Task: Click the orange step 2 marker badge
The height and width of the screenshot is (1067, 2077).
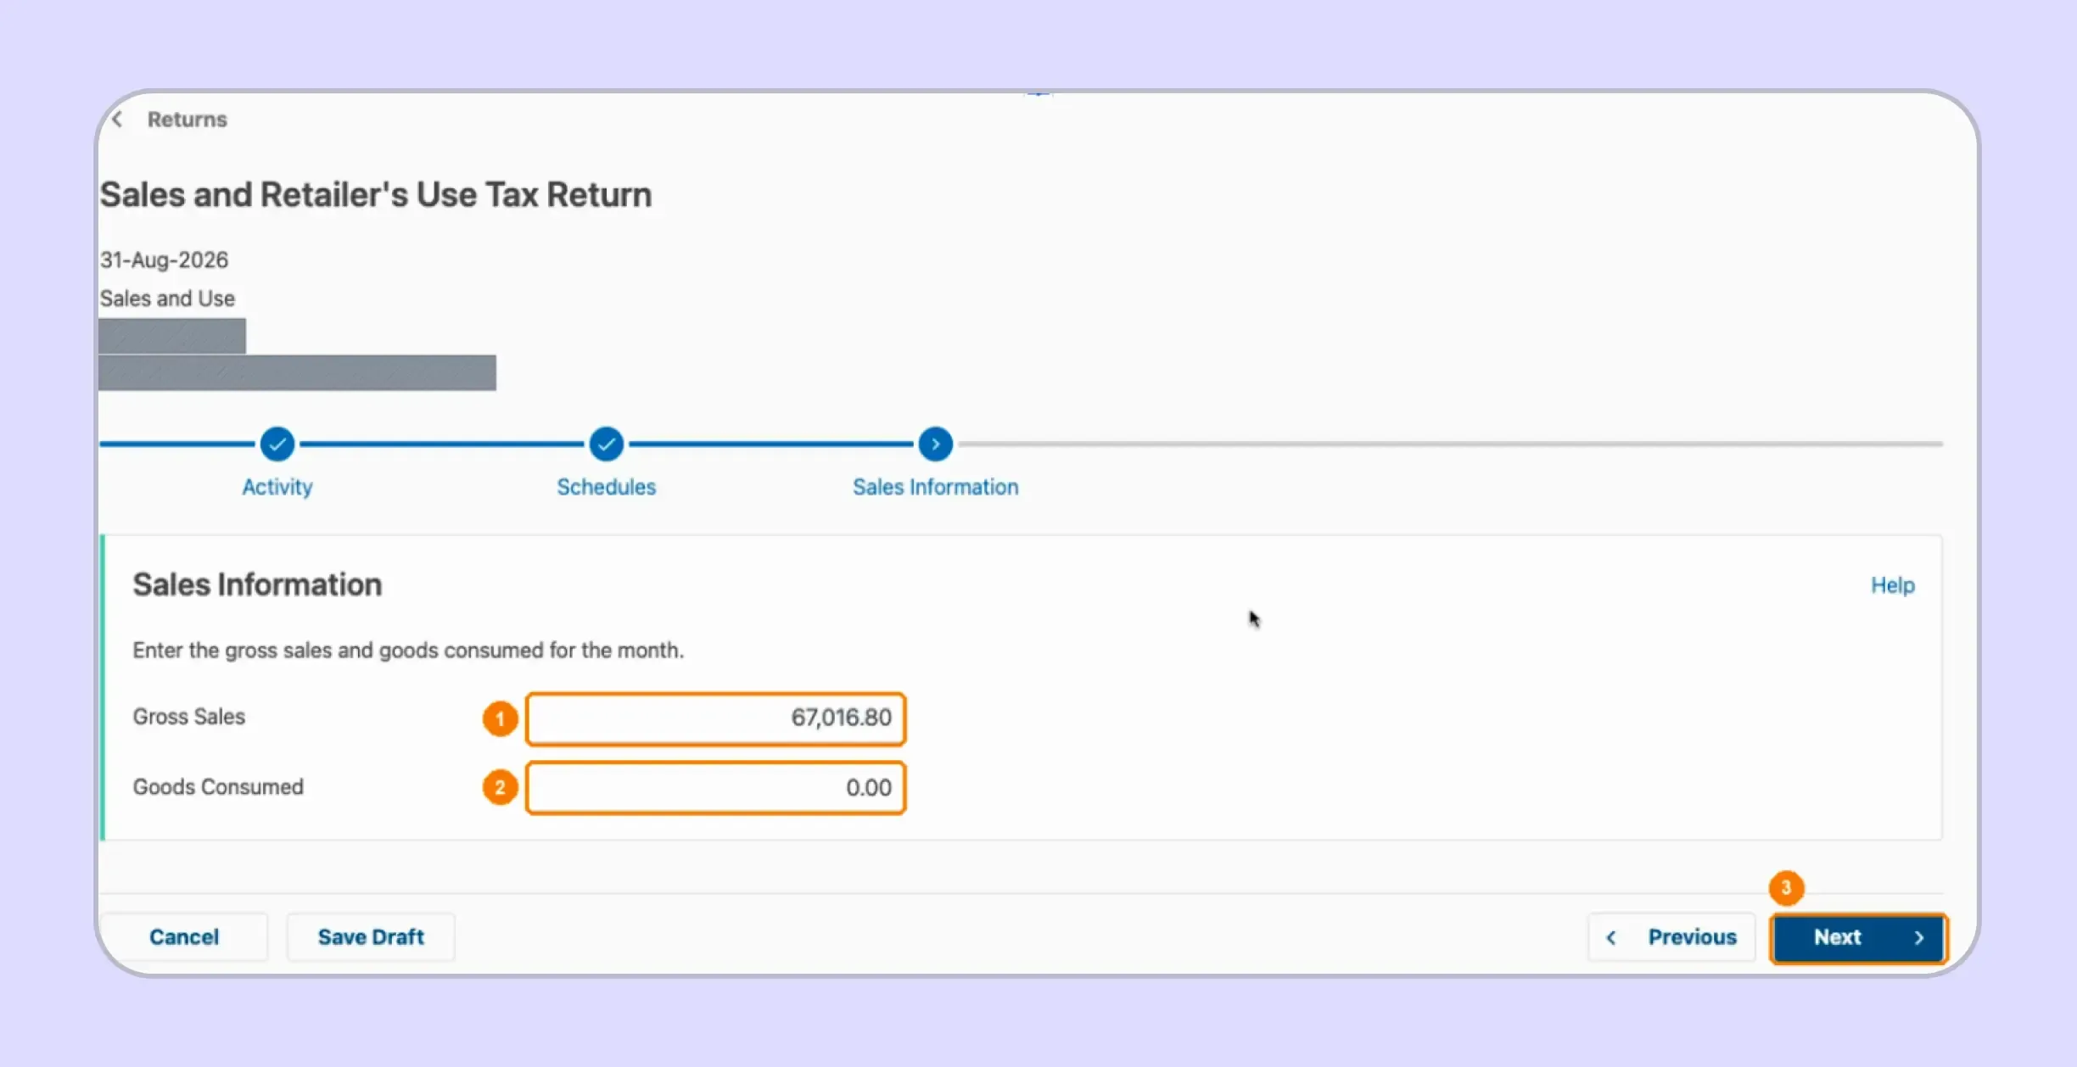Action: [x=501, y=788]
